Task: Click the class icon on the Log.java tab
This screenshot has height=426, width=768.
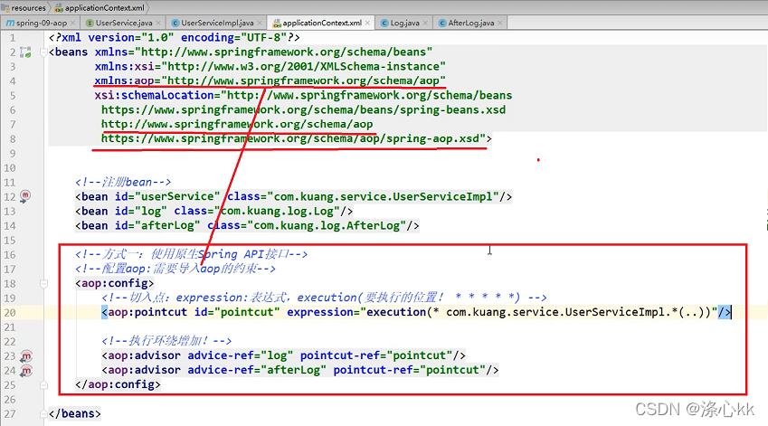Action: pyautogui.click(x=384, y=23)
